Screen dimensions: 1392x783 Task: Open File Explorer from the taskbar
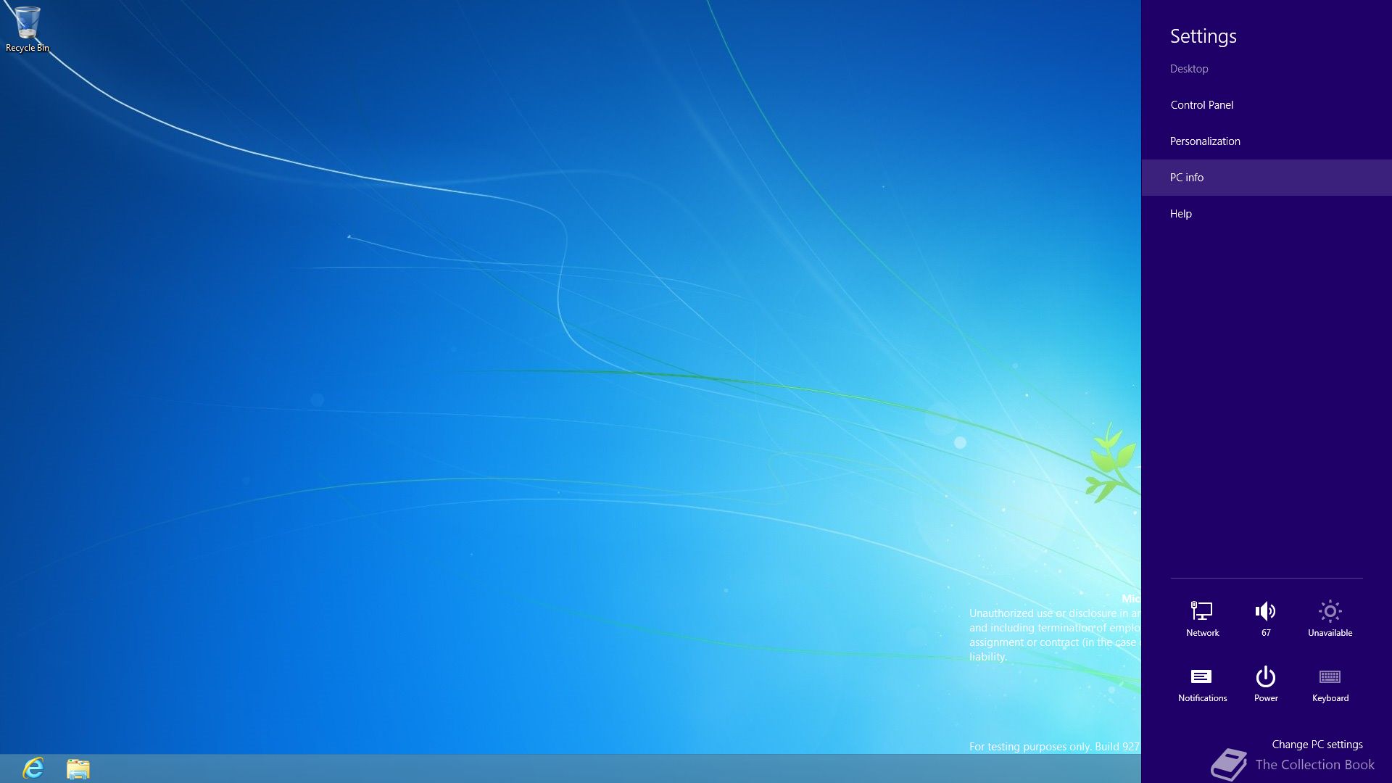coord(78,768)
